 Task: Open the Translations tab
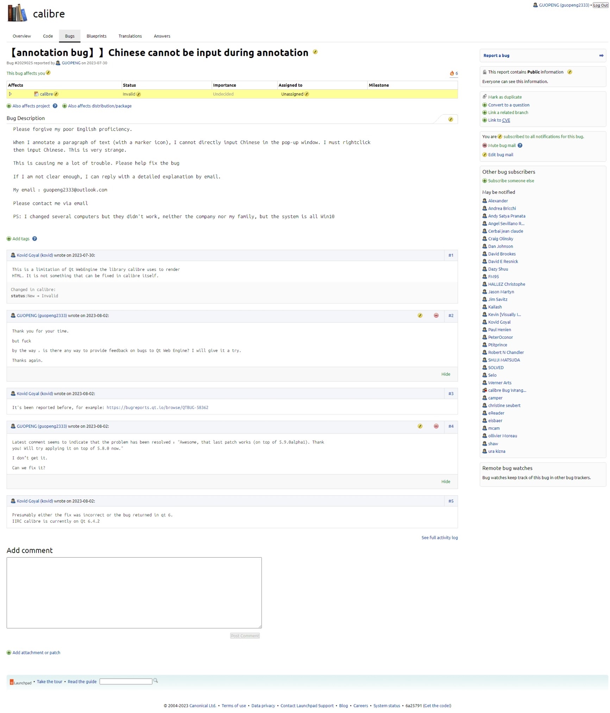[x=130, y=36]
